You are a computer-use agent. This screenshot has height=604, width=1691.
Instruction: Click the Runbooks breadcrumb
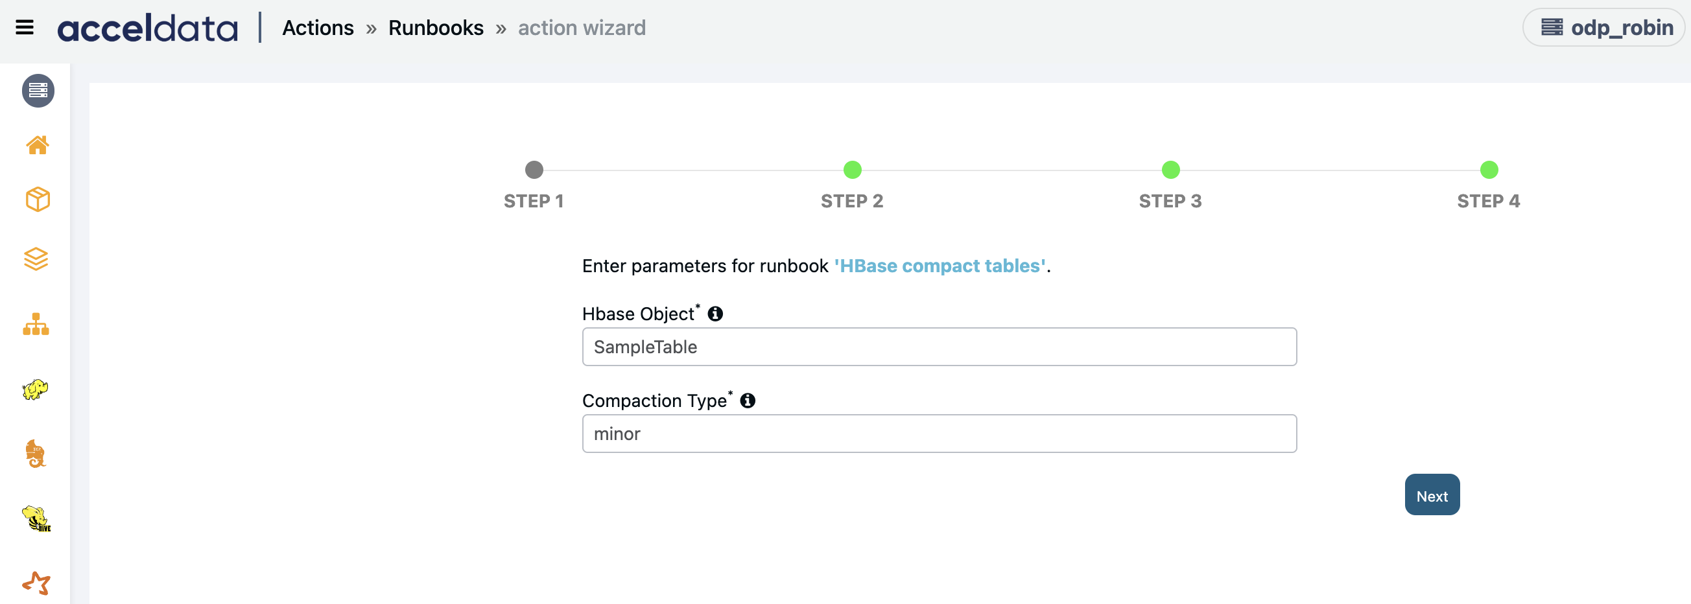(x=436, y=28)
